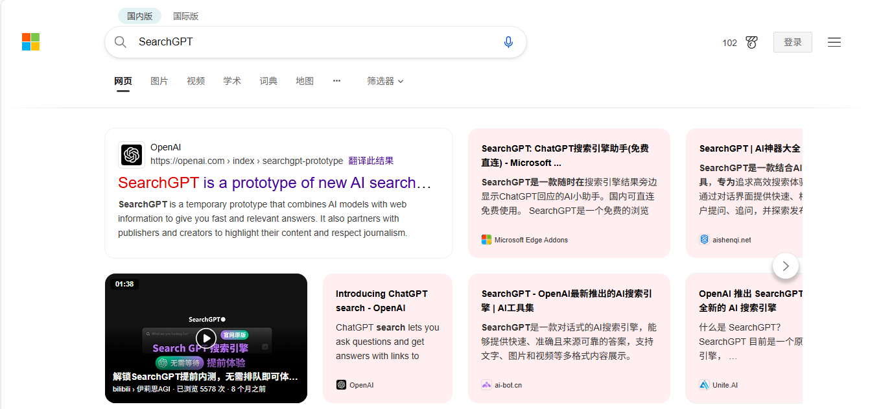Play the SearchGPT bilibili video
870x409 pixels.
pos(206,338)
